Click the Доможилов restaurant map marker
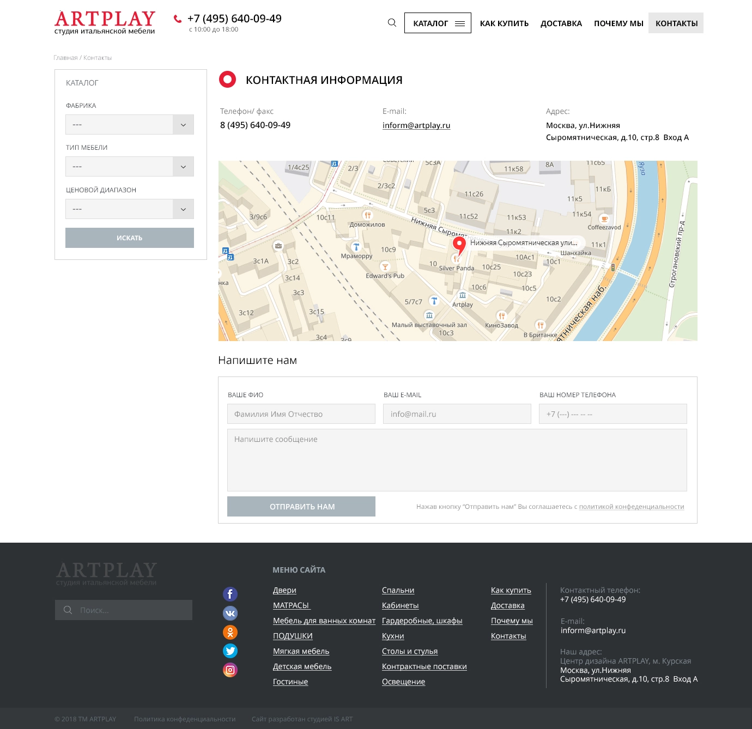Viewport: 752px width, 729px height. pyautogui.click(x=368, y=215)
